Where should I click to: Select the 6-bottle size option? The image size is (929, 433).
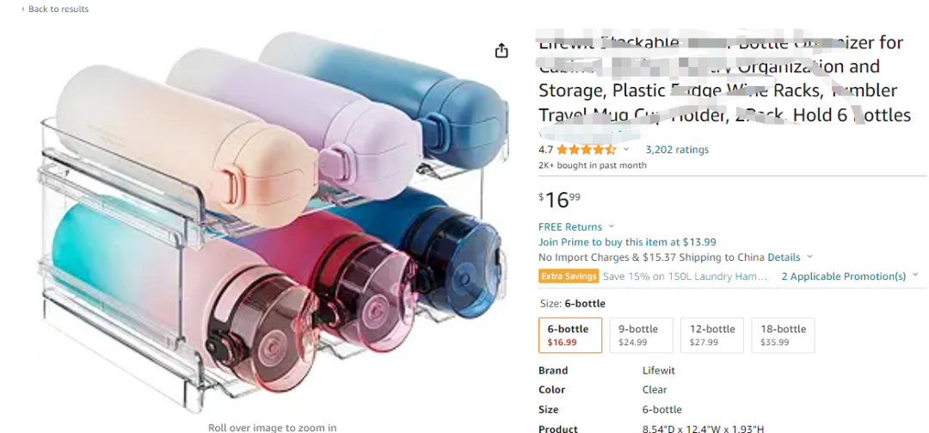[x=568, y=335]
